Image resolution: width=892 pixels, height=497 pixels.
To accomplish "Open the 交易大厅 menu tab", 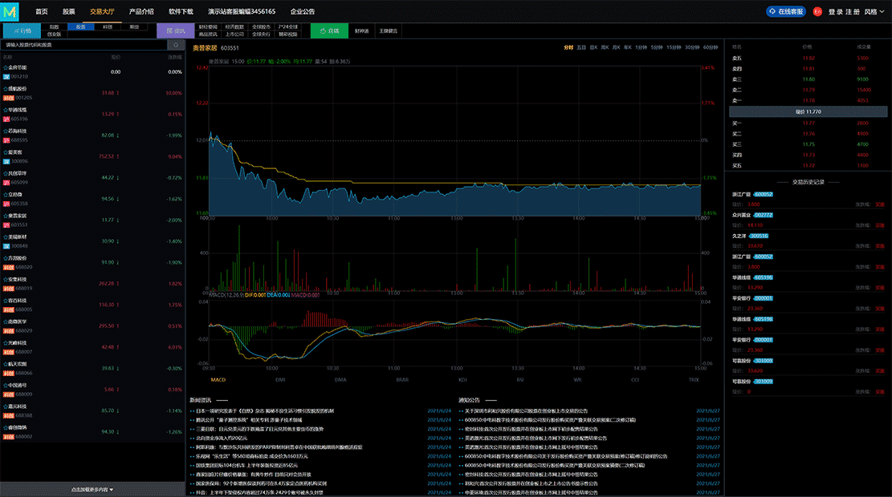I will tap(102, 12).
